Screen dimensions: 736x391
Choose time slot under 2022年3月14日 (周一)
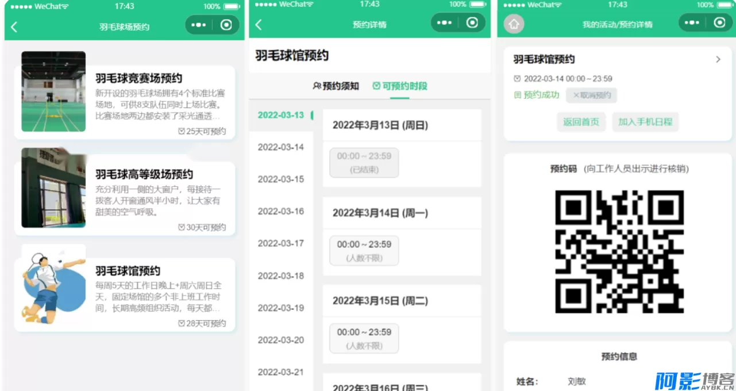coord(364,251)
